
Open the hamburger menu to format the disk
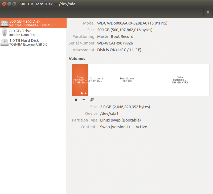(x=208, y=13)
